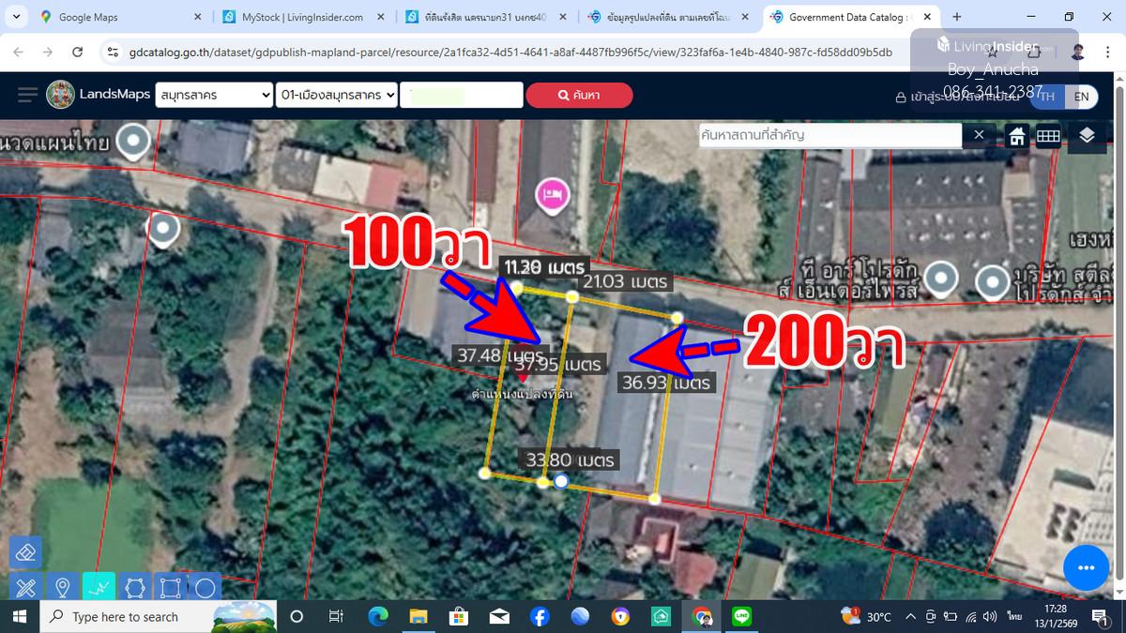Select the location pin marker tool
1126x633 pixels.
point(63,588)
